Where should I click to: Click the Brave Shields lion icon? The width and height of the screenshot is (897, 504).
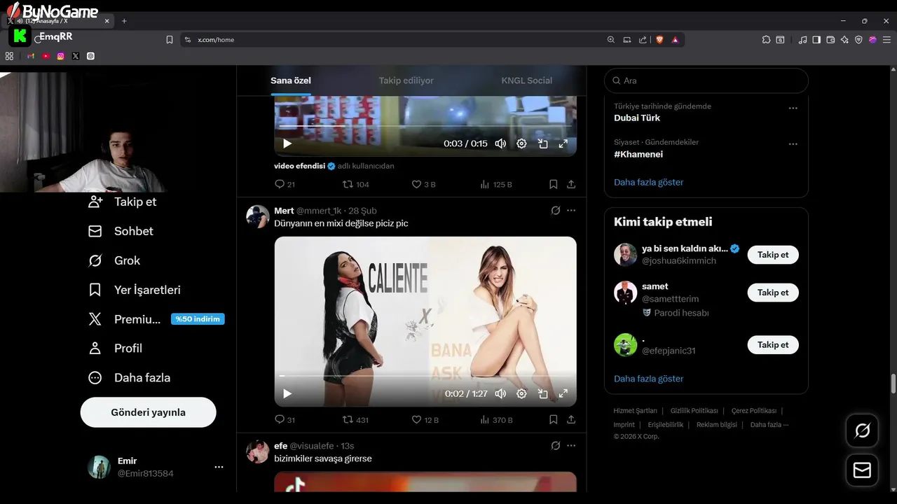659,40
